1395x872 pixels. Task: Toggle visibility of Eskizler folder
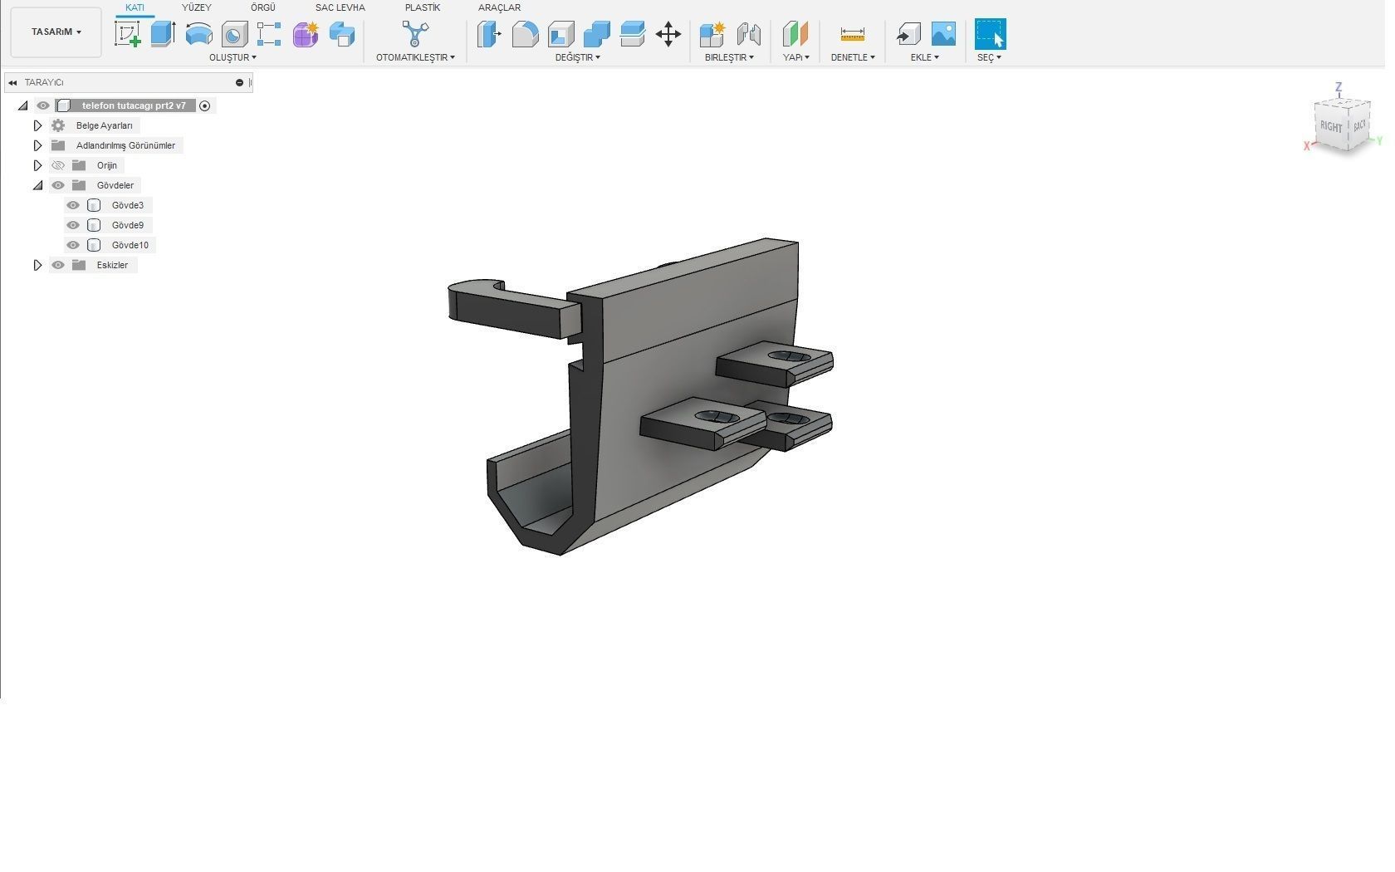(58, 265)
